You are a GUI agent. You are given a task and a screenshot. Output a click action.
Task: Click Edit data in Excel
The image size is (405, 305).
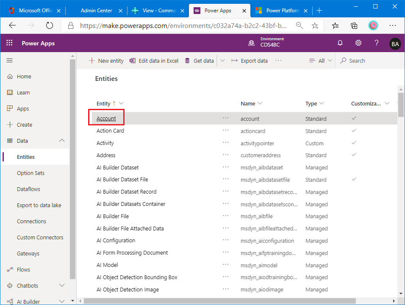154,61
